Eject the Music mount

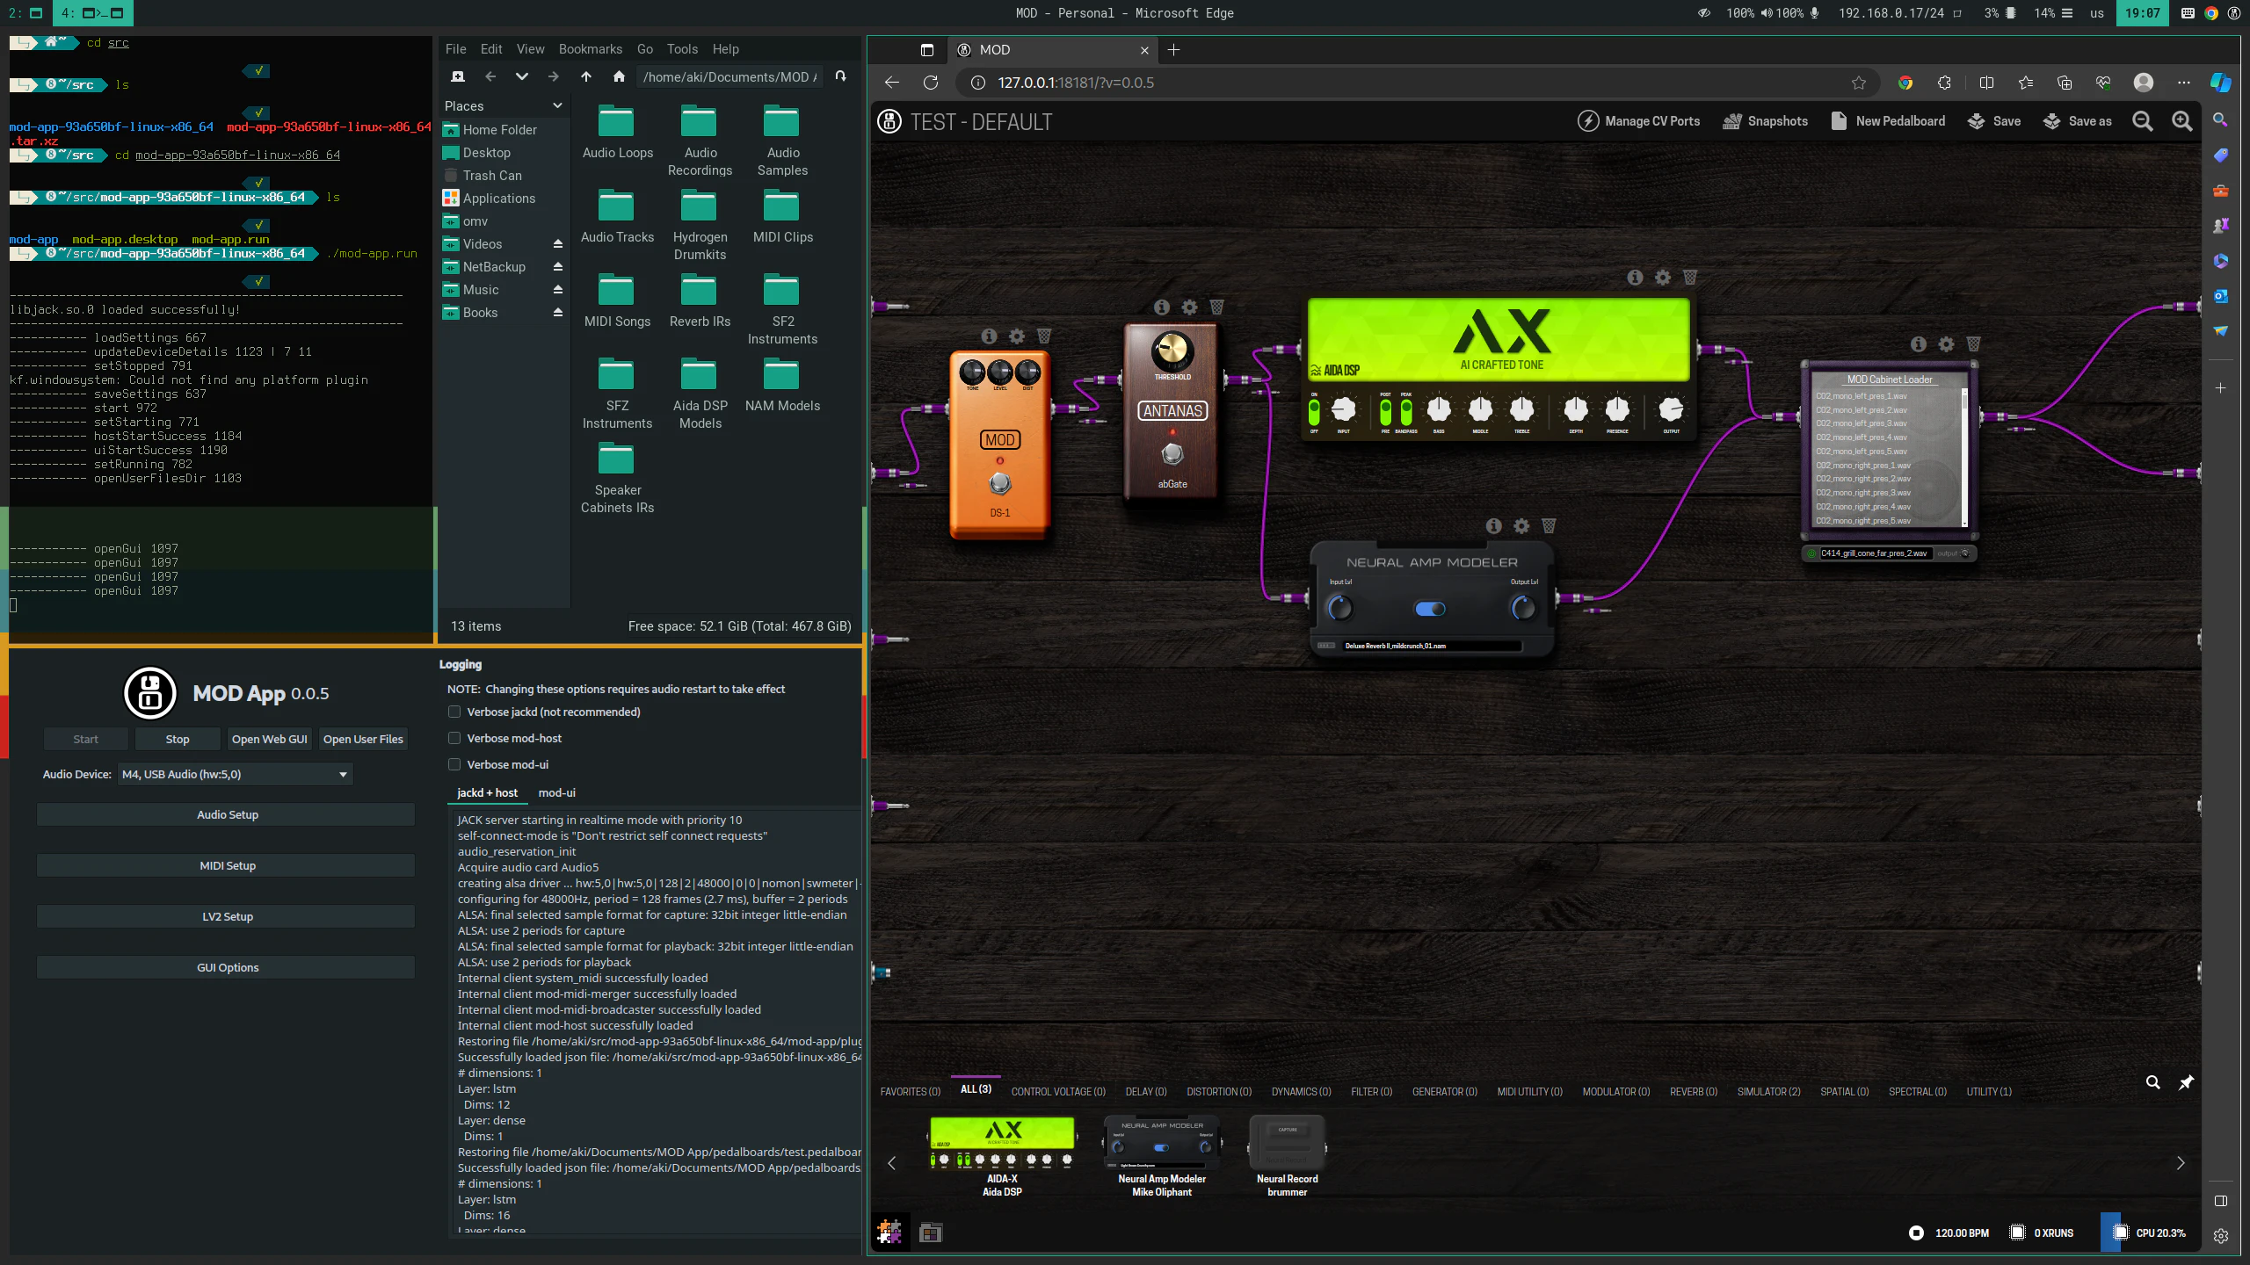coord(557,289)
